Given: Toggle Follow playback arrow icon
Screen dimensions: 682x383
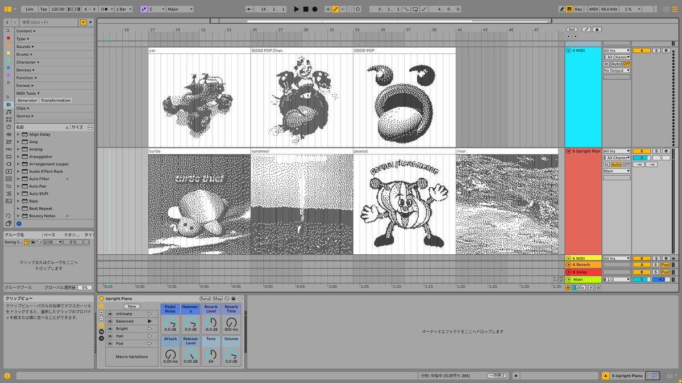Looking at the screenshot, I should pos(248,9).
